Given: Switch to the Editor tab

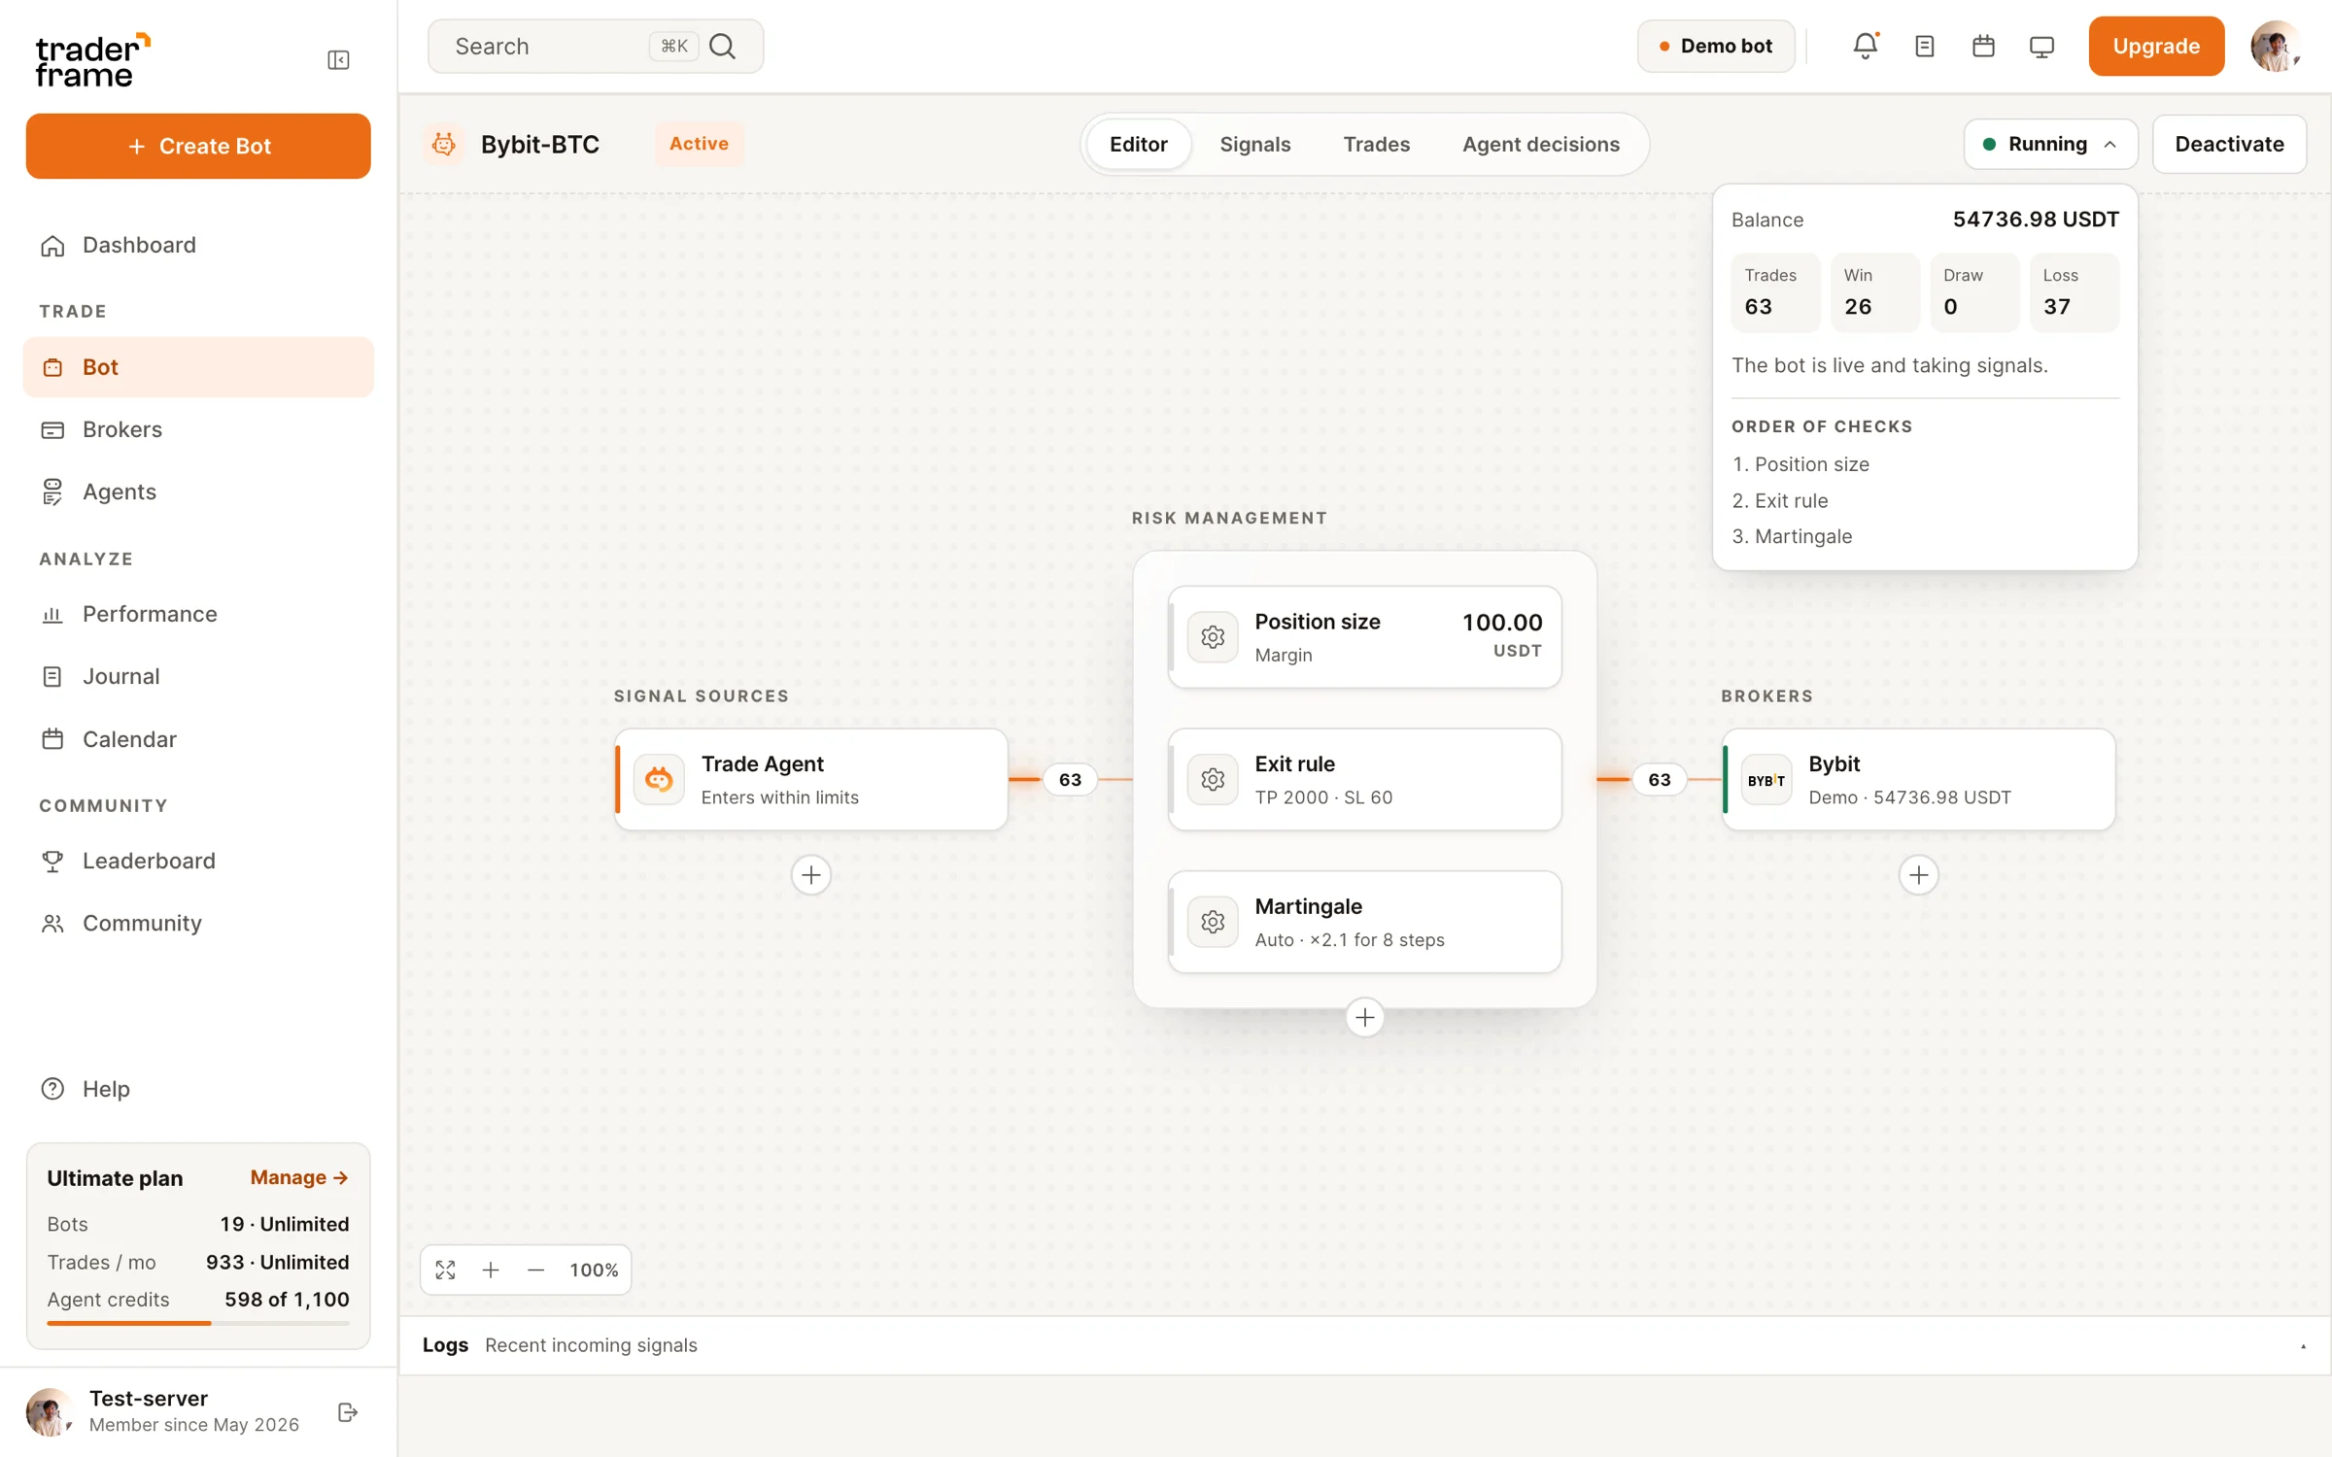Looking at the screenshot, I should (x=1138, y=144).
